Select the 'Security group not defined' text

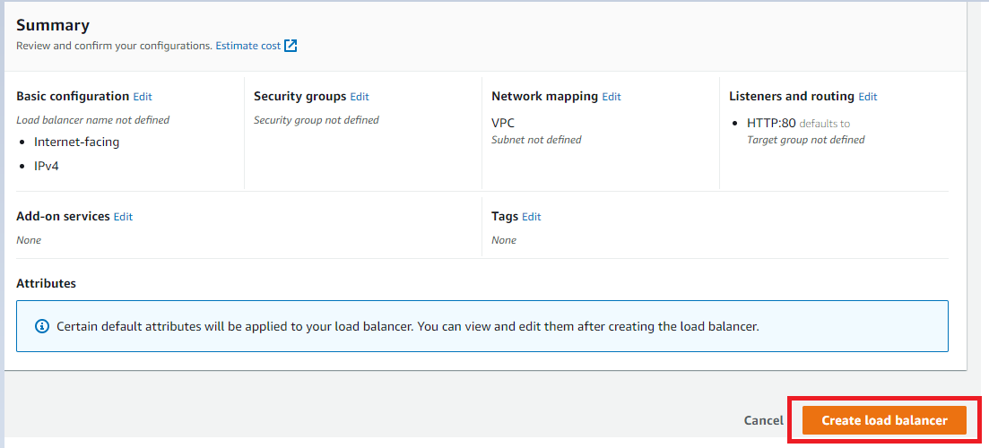316,120
